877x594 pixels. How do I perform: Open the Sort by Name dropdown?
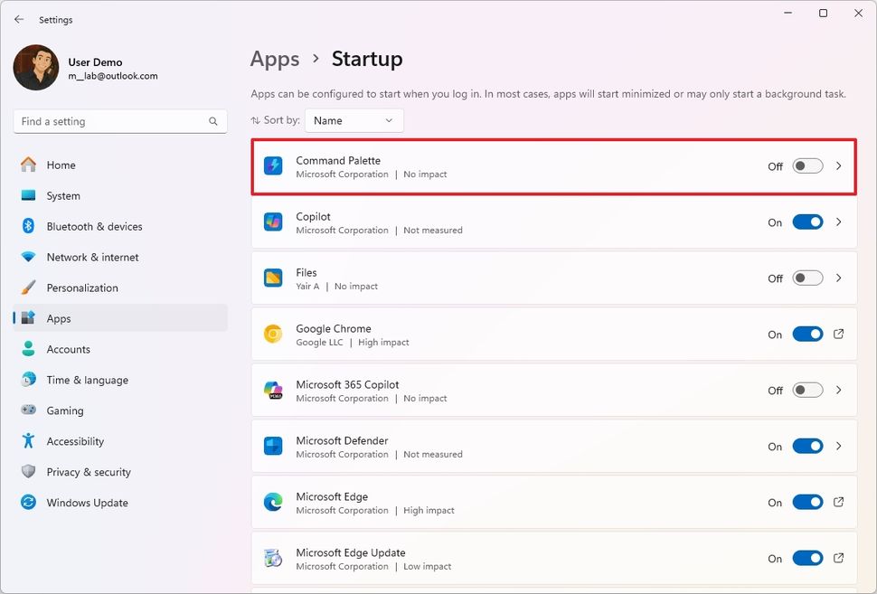coord(354,120)
